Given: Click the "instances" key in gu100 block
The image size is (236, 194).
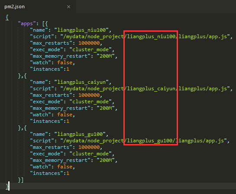Looking at the screenshot, I should (x=46, y=173).
